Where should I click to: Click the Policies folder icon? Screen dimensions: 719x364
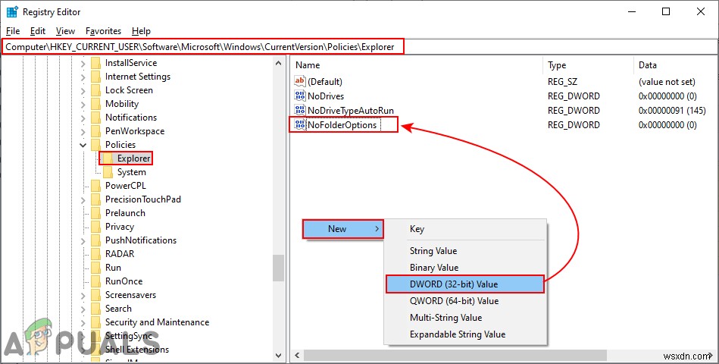pyautogui.click(x=95, y=145)
